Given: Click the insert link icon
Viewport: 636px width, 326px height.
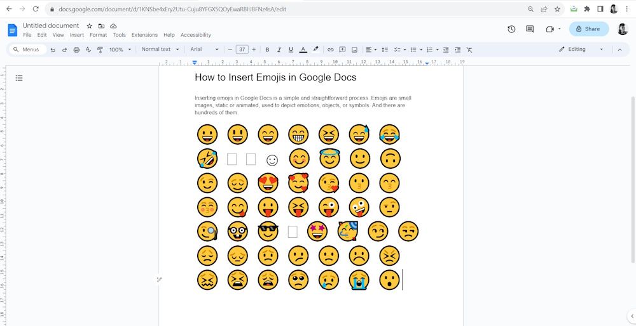Looking at the screenshot, I should tap(330, 49).
